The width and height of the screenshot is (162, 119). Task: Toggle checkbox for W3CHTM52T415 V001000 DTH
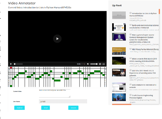click(x=131, y=85)
